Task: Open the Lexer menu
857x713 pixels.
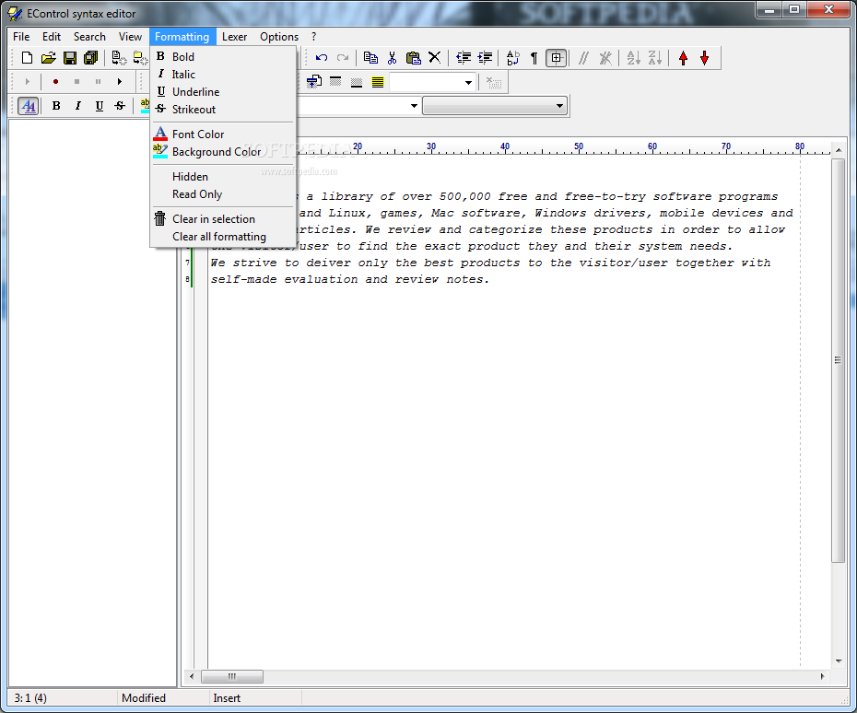Action: pyautogui.click(x=234, y=37)
